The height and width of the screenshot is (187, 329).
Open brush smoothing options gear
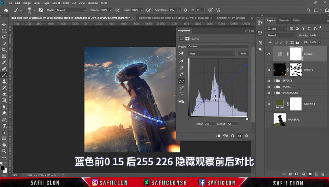click(185, 10)
